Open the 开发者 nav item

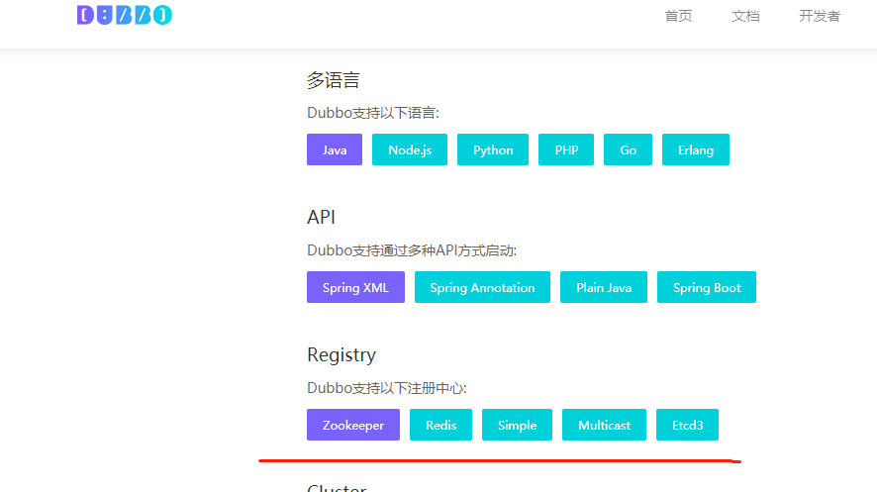click(x=820, y=16)
